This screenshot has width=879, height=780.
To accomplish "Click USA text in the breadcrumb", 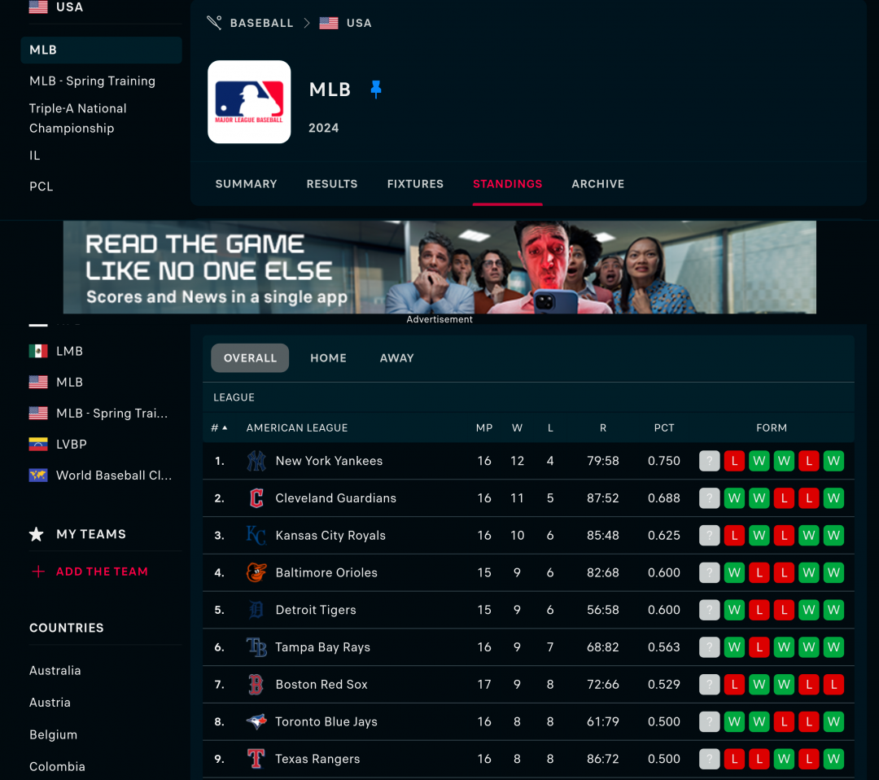I will 359,23.
